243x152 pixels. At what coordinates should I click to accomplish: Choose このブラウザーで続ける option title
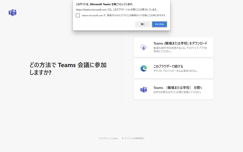[168, 66]
